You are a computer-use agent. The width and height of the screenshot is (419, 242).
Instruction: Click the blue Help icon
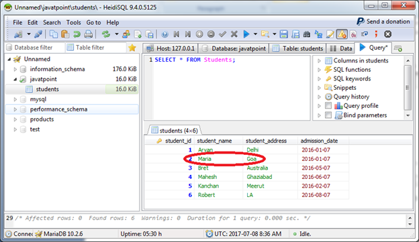click(x=165, y=34)
